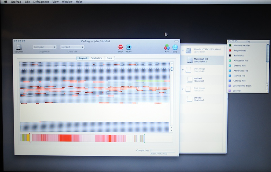Switch to the Layout tab

click(x=83, y=58)
